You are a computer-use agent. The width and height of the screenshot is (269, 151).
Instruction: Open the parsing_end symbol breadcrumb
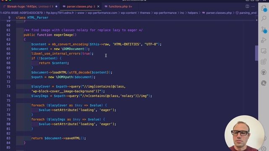click(246, 13)
